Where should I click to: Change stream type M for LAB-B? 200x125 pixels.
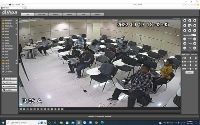[x=16, y=63]
